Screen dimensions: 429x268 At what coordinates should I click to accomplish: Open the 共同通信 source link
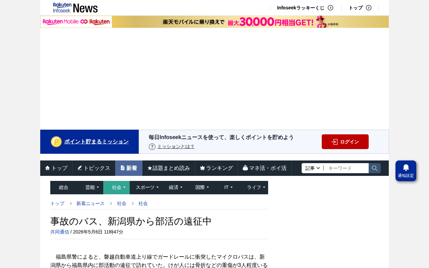(x=60, y=232)
